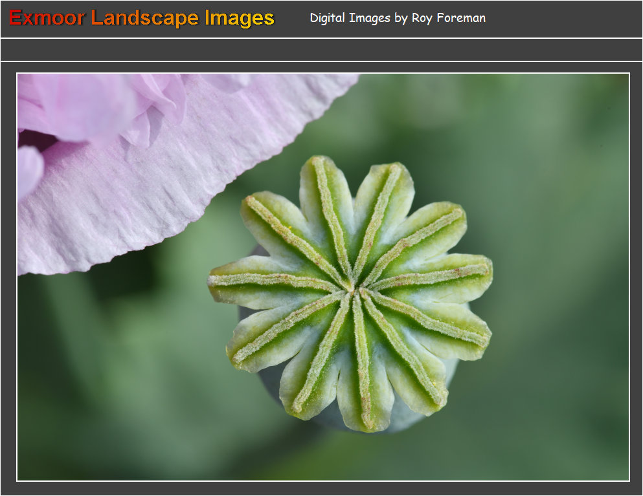The width and height of the screenshot is (643, 496).
Task: Click the word Exmoor in the heading
Action: click(x=47, y=18)
